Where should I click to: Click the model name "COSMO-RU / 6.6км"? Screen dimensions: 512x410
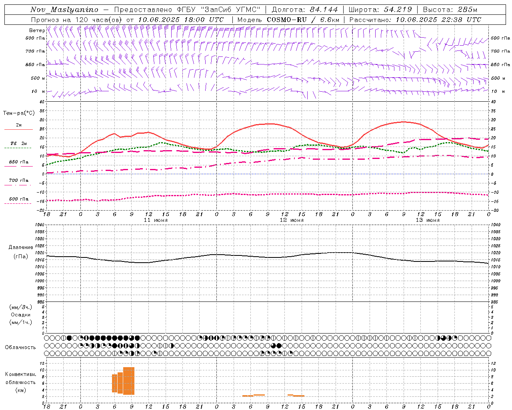point(303,20)
